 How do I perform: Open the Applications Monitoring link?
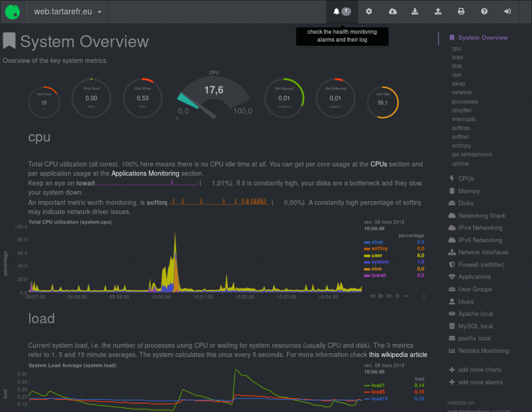pos(145,174)
